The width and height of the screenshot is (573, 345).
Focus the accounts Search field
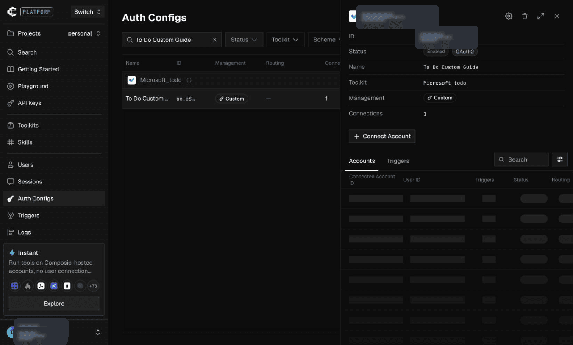[x=521, y=159]
